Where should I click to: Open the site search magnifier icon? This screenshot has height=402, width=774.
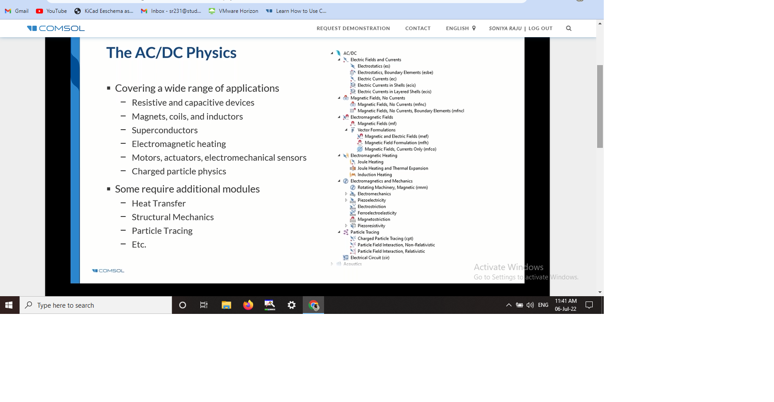coord(569,28)
